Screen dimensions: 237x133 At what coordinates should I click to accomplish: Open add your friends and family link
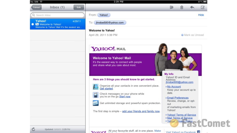click(141, 111)
